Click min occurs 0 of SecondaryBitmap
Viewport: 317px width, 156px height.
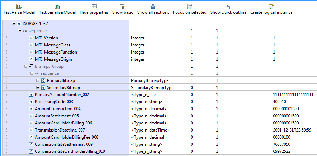click(192, 88)
